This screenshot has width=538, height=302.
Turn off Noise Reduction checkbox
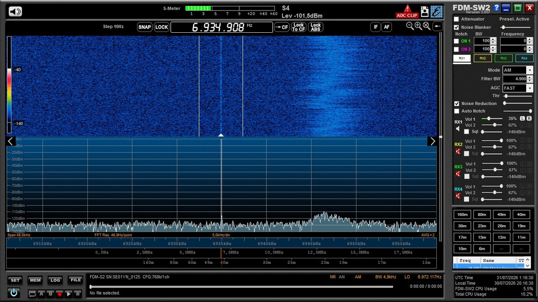[456, 104]
